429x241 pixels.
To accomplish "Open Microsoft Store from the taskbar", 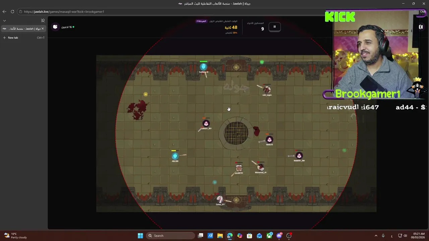I will [x=249, y=236].
